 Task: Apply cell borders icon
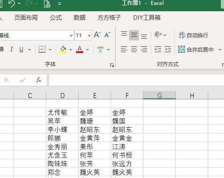[x=42, y=49]
